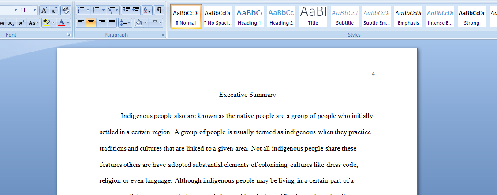497x195 pixels.
Task: Toggle center alignment
Action: coord(91,23)
